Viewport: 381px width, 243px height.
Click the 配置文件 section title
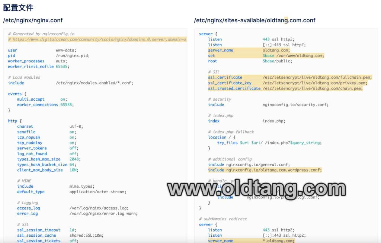coord(18,7)
